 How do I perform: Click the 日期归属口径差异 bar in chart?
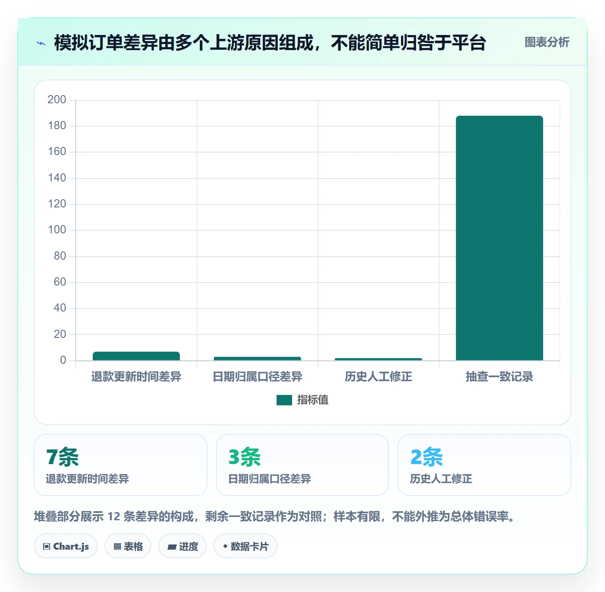pyautogui.click(x=257, y=359)
